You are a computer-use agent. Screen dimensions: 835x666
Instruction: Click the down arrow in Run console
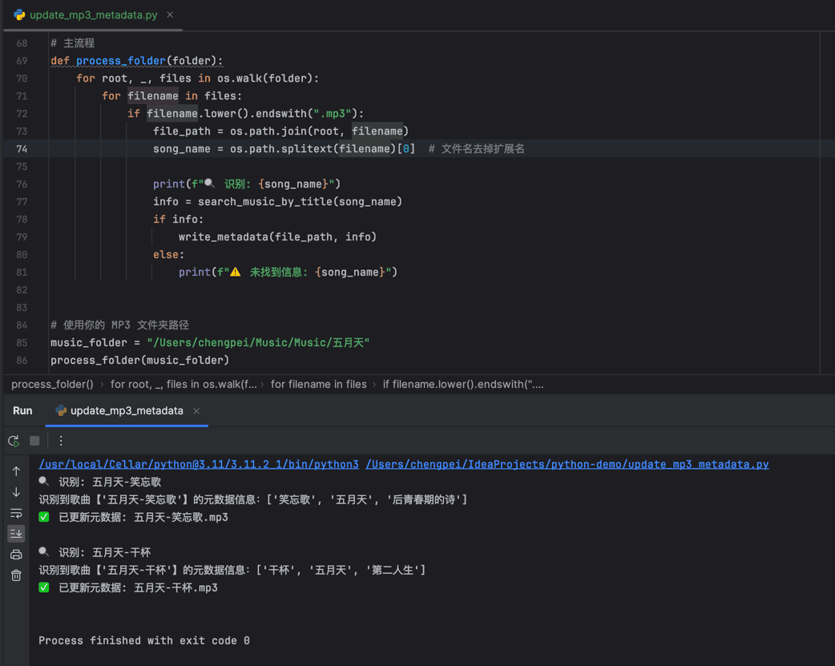[x=16, y=492]
